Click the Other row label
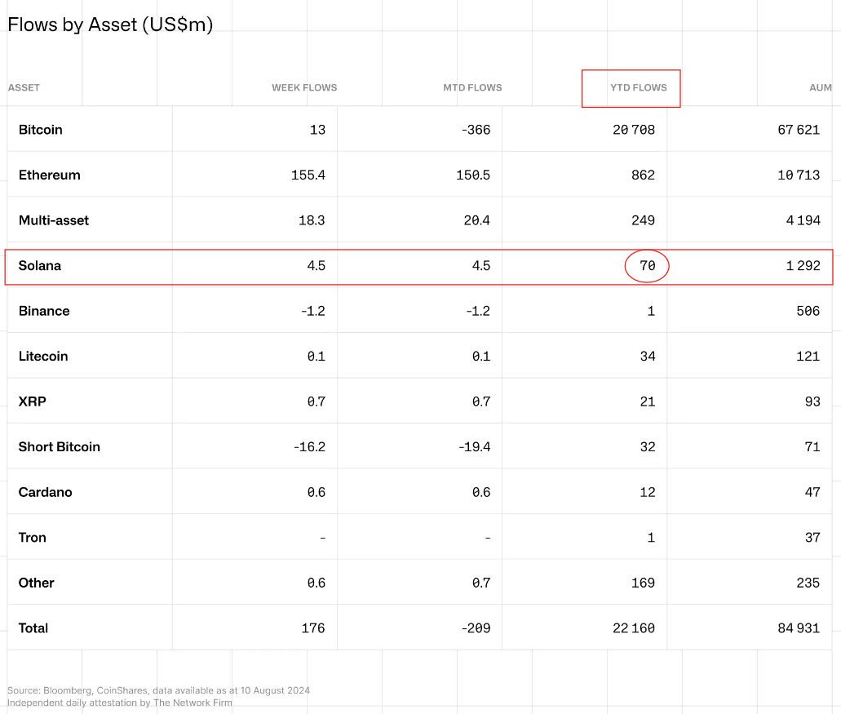Screen dimensions: 841x714 (36, 583)
